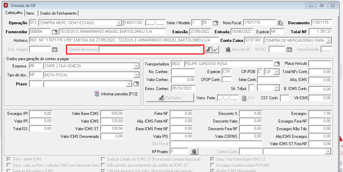Switch to Itens tab
This screenshot has width=343, height=172.
pos(30,13)
